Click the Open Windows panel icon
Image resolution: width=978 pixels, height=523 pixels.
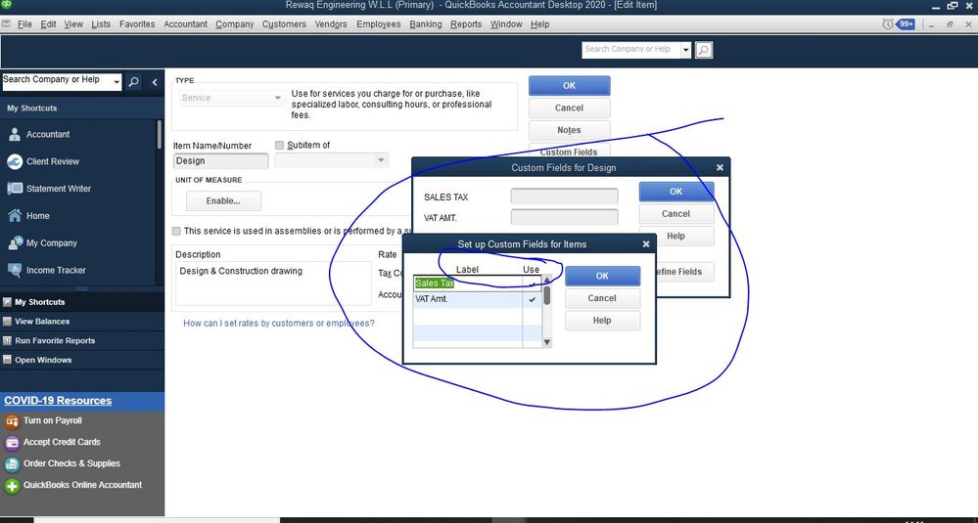8,360
